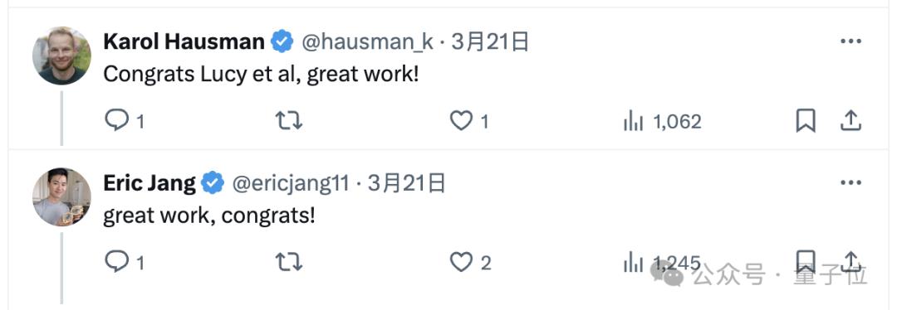This screenshot has height=310, width=897.
Task: Bookmark Karol Hausman's tweet
Action: point(806,121)
